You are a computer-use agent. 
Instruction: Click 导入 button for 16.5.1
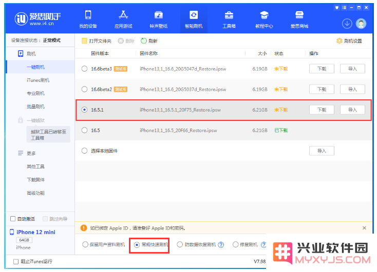coord(352,110)
